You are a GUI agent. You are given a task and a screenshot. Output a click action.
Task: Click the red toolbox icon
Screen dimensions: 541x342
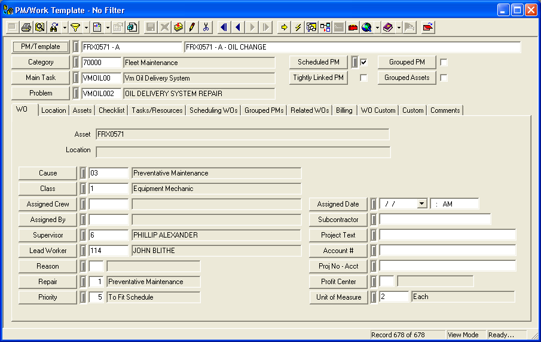[353, 27]
